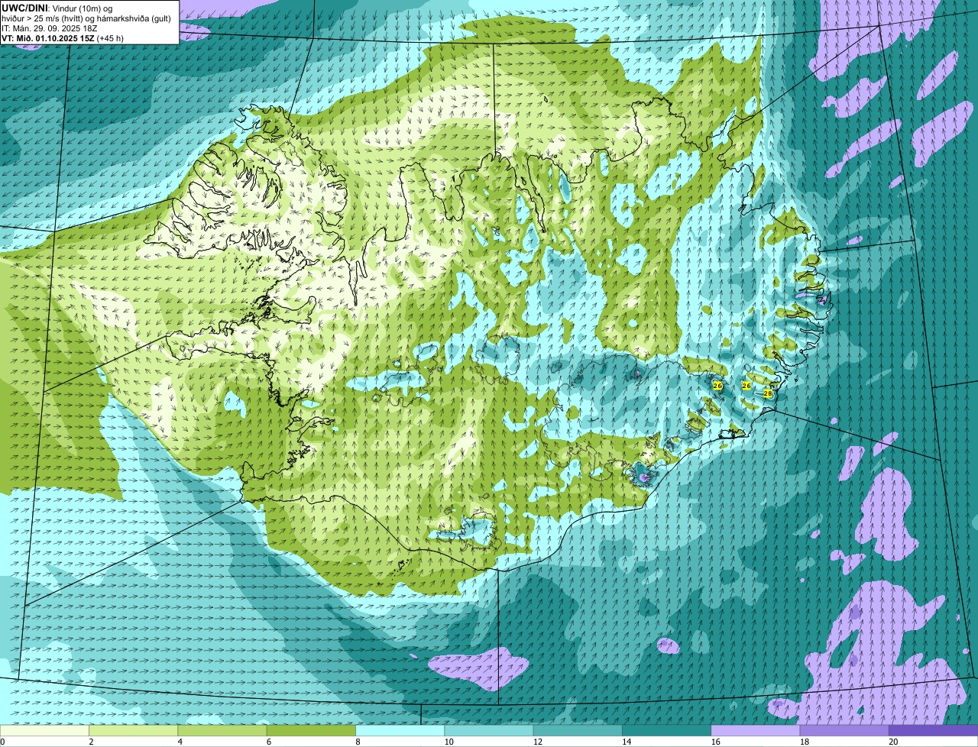Click the yellow 26 label nearest the 28 label
Screen dimensions: 978x747
coord(746,386)
